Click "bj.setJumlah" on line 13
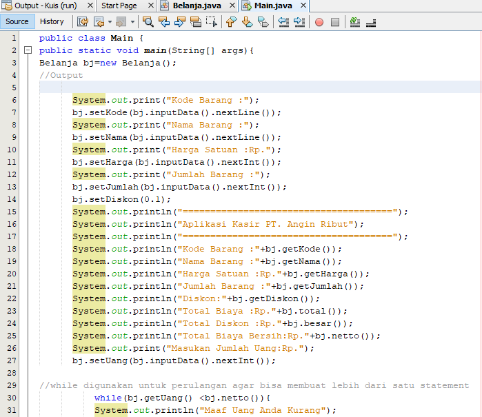This screenshot has width=482, height=417. (106, 187)
